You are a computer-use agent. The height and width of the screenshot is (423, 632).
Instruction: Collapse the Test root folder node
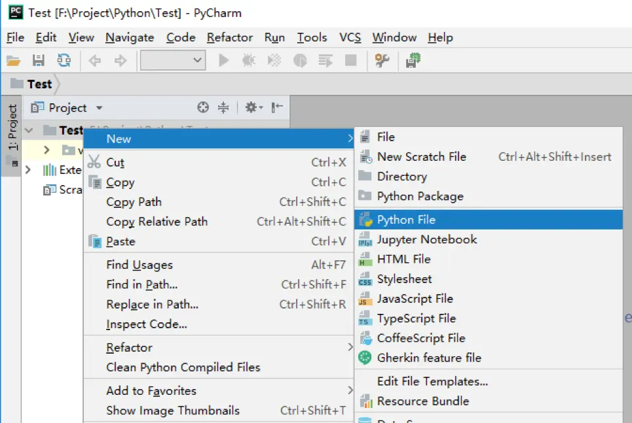click(29, 130)
